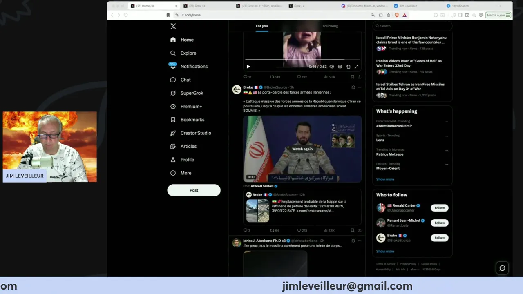The height and width of the screenshot is (294, 523).
Task: Click Grok icon on Idriss Aberkane's post
Action: coord(353,241)
